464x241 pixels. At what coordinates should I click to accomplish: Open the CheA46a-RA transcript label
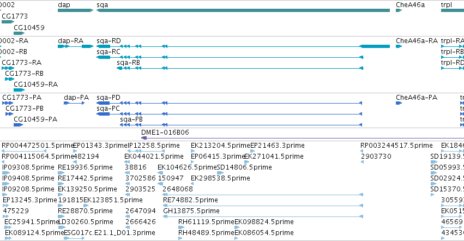[x=417, y=41]
